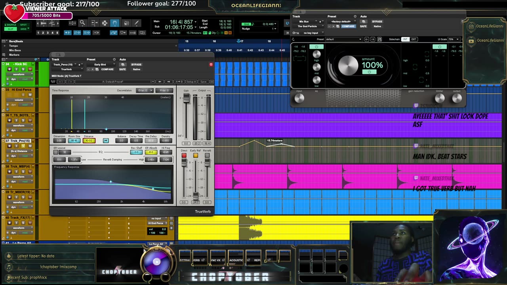Select the Zoomer magnifier tool
507x285 pixels.
click(82, 23)
